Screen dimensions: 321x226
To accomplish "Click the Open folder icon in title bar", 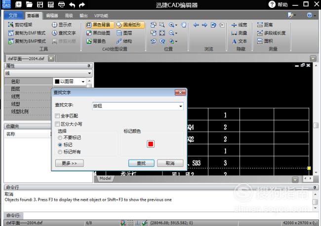I will (29, 4).
